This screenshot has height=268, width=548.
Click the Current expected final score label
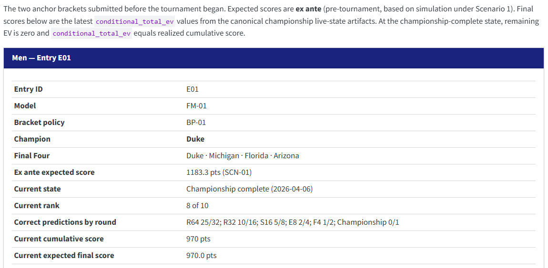pos(64,256)
